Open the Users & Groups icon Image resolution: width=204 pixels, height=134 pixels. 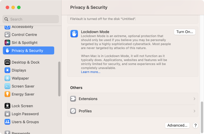tap(7, 122)
